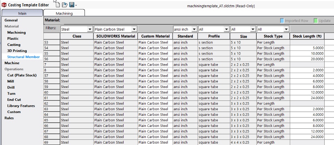Select Plastic material section

coord(13,39)
